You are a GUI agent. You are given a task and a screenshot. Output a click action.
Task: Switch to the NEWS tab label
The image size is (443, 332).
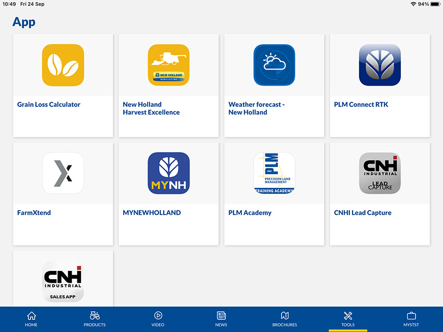click(x=221, y=325)
